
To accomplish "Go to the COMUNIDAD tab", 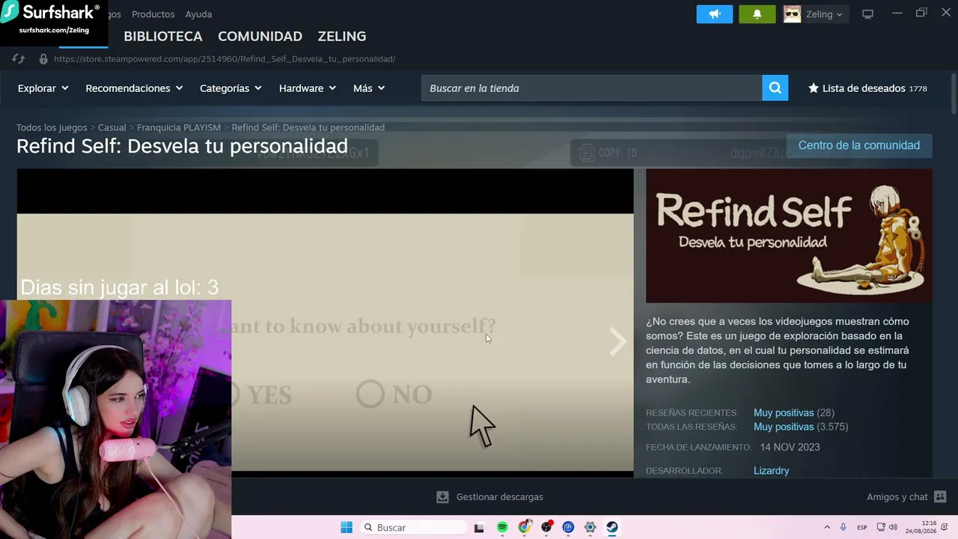I will (x=260, y=36).
